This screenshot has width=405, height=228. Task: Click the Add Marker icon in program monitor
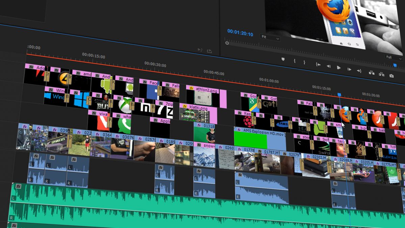coord(283,59)
